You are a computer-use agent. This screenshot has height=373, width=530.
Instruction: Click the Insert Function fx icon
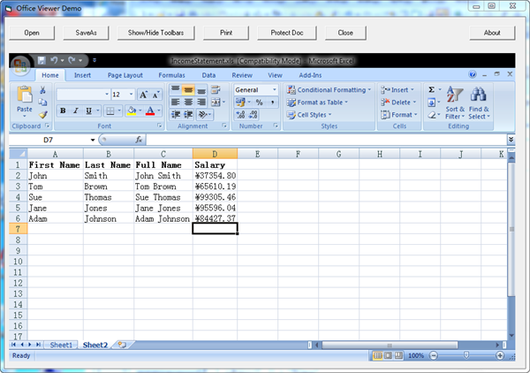pos(139,140)
